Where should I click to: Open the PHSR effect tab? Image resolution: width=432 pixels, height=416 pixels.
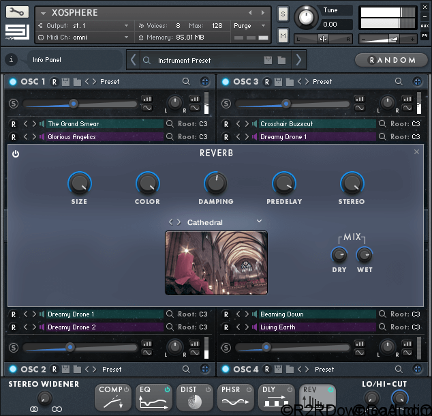pos(235,398)
